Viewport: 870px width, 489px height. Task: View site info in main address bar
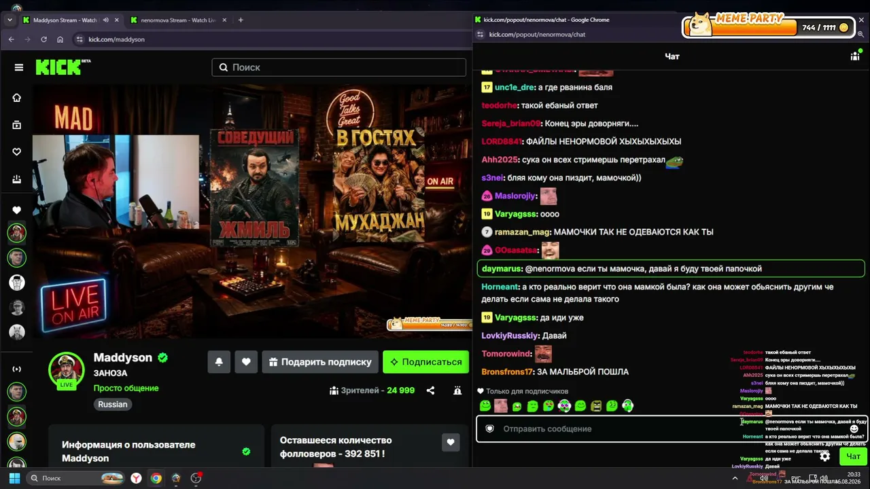[x=80, y=39]
